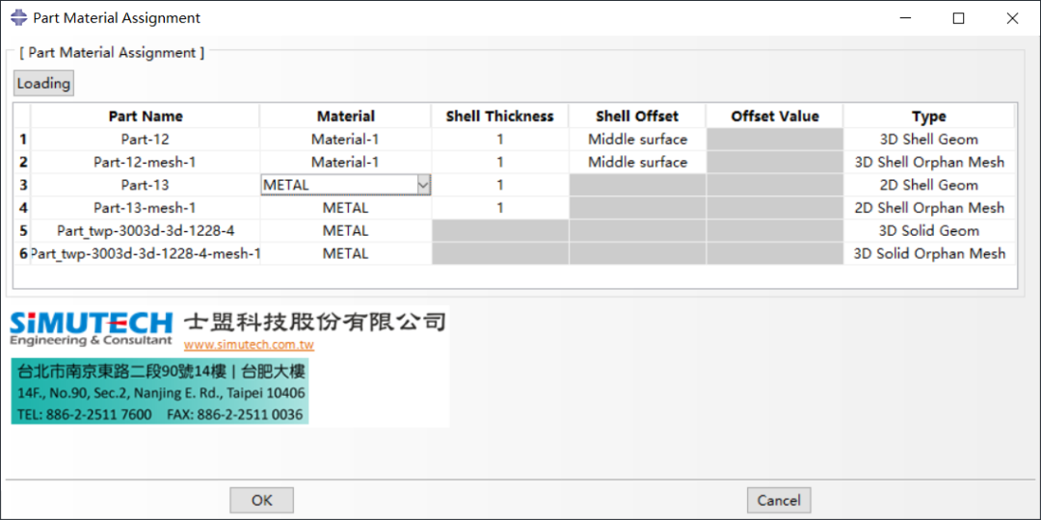The height and width of the screenshot is (520, 1041).
Task: Click the Shell Thickness column header
Action: [x=499, y=117]
